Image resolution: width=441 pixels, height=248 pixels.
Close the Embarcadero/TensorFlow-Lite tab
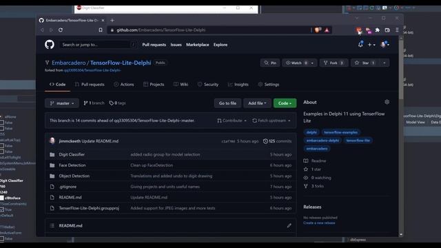pos(103,20)
